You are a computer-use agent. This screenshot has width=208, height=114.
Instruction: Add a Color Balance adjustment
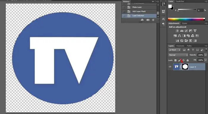coord(179,36)
